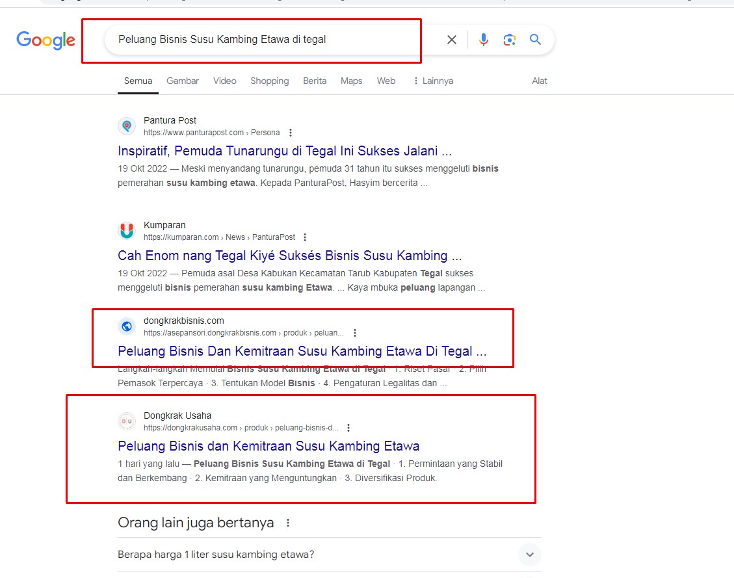Open three-dot options for Dongkrak Usaha result
Image resolution: width=734 pixels, height=578 pixels.
point(348,428)
